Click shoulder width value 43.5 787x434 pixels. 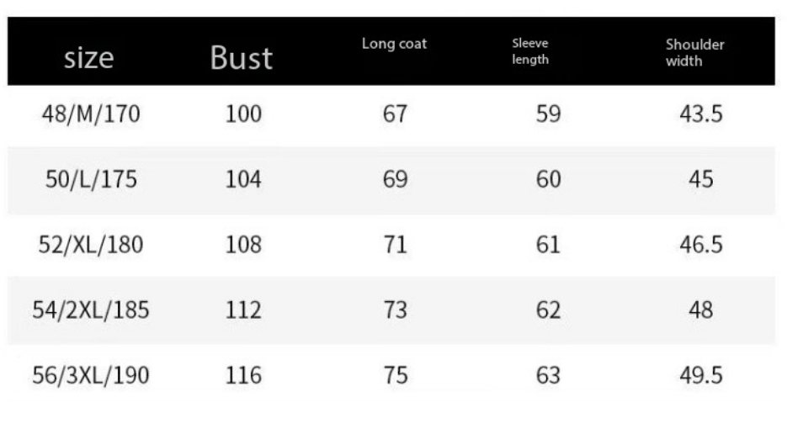pos(701,114)
